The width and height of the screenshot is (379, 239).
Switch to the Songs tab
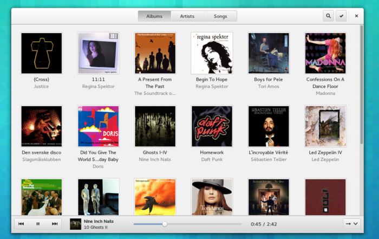220,16
